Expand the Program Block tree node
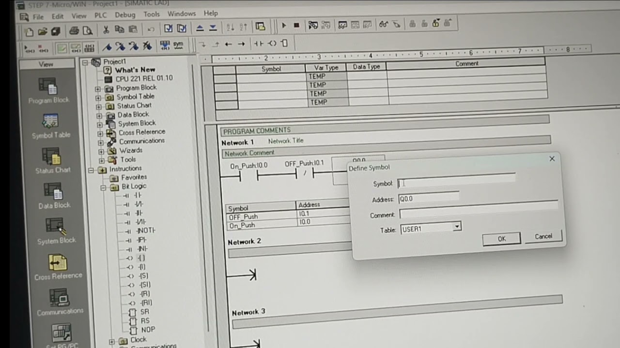 click(98, 89)
